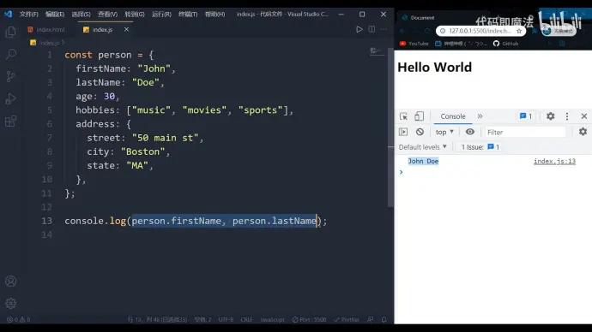Open the 运行(R) menu
Viewport: 592px width, 332px height.
coord(161,15)
